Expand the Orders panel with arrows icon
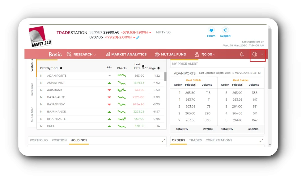 (x=261, y=140)
